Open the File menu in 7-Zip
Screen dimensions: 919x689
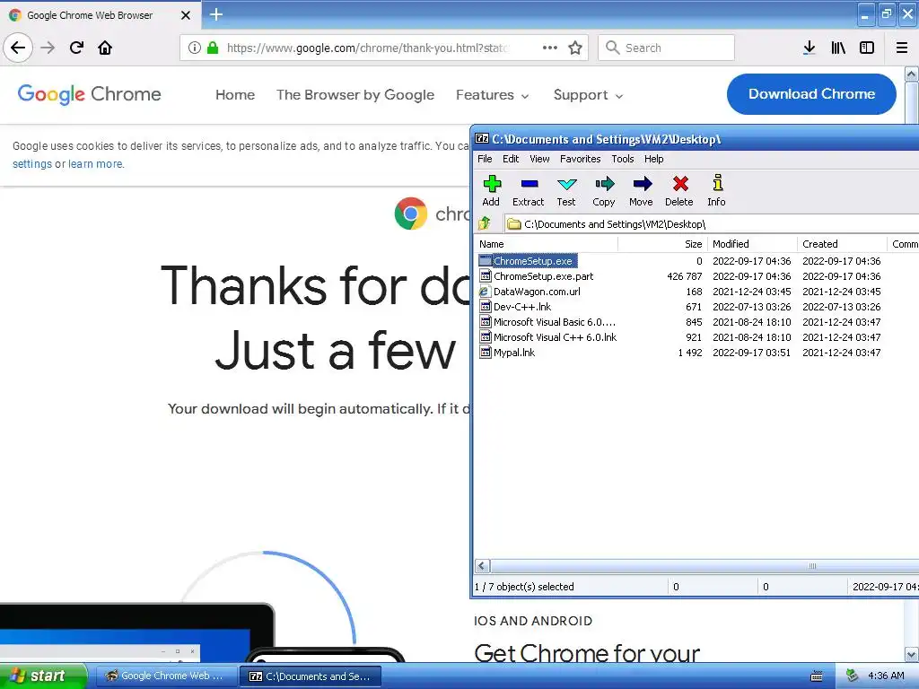[485, 159]
